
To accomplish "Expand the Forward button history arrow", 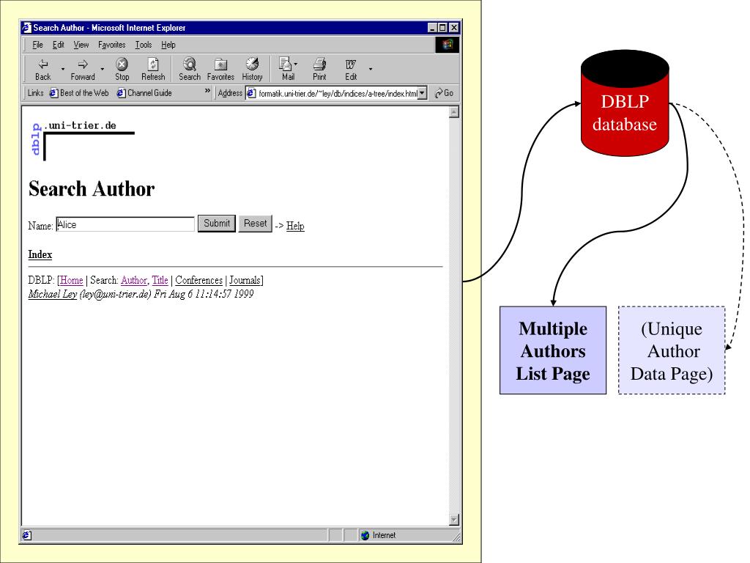I will click(x=102, y=69).
